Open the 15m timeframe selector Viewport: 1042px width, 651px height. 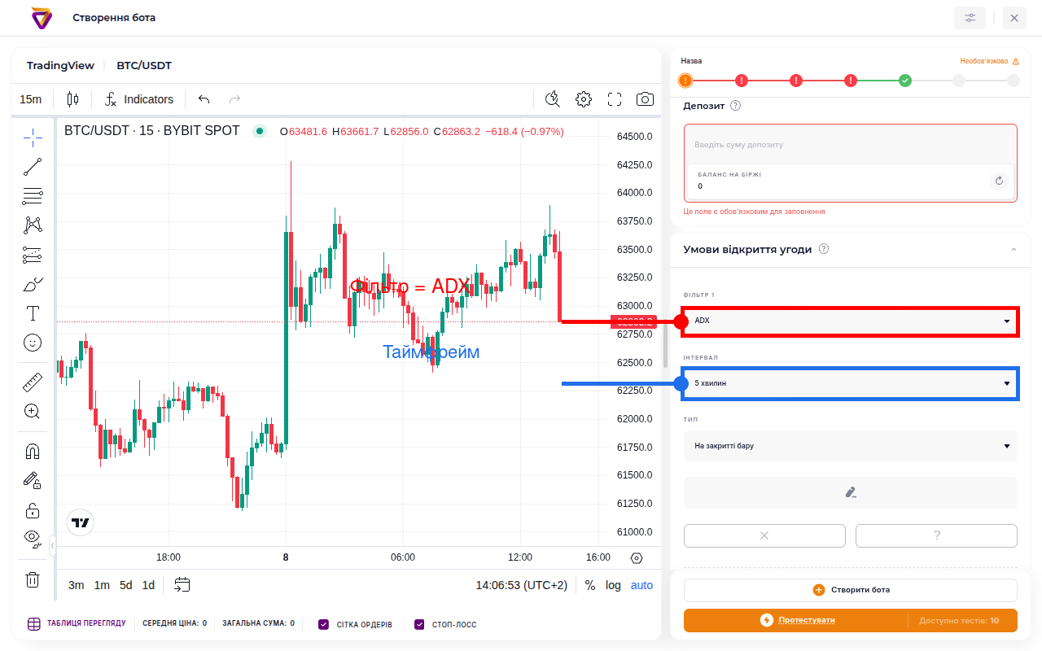pos(31,99)
